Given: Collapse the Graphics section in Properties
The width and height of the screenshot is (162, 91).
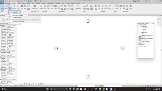Looking at the screenshot, I should 14,25.
